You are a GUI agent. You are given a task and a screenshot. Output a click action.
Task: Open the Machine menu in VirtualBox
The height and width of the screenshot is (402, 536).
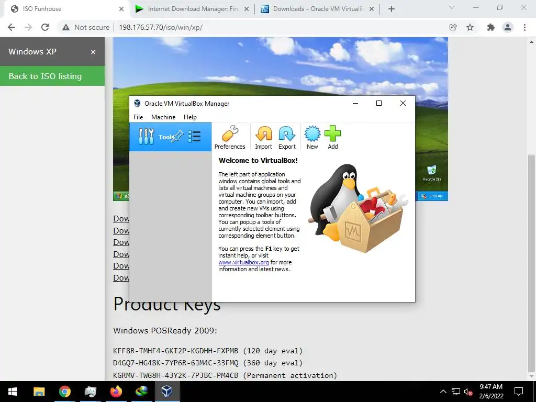[163, 117]
